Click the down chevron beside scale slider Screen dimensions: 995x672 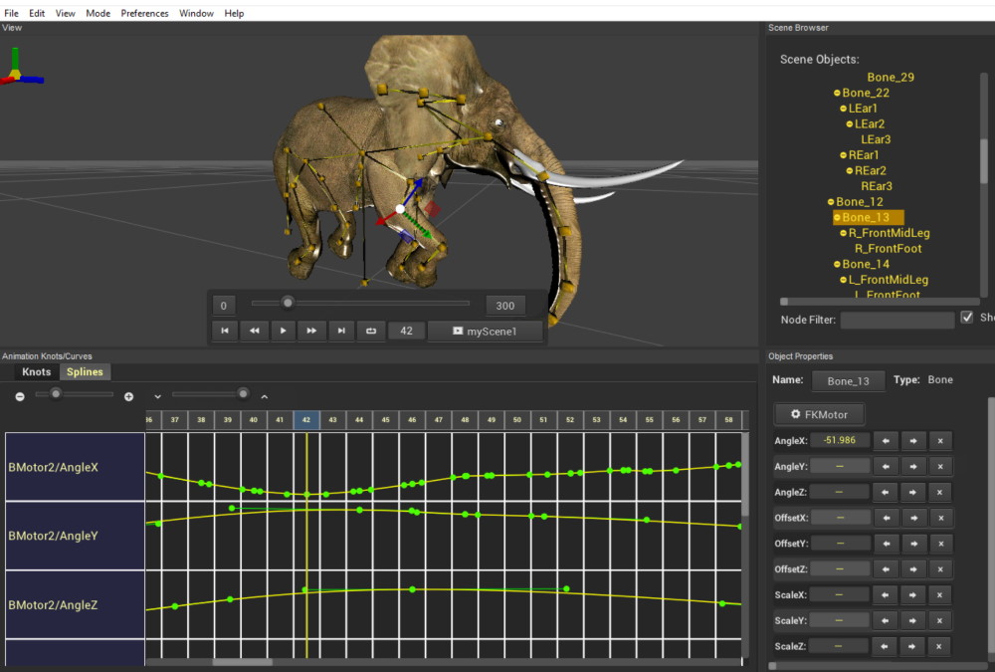pyautogui.click(x=157, y=396)
